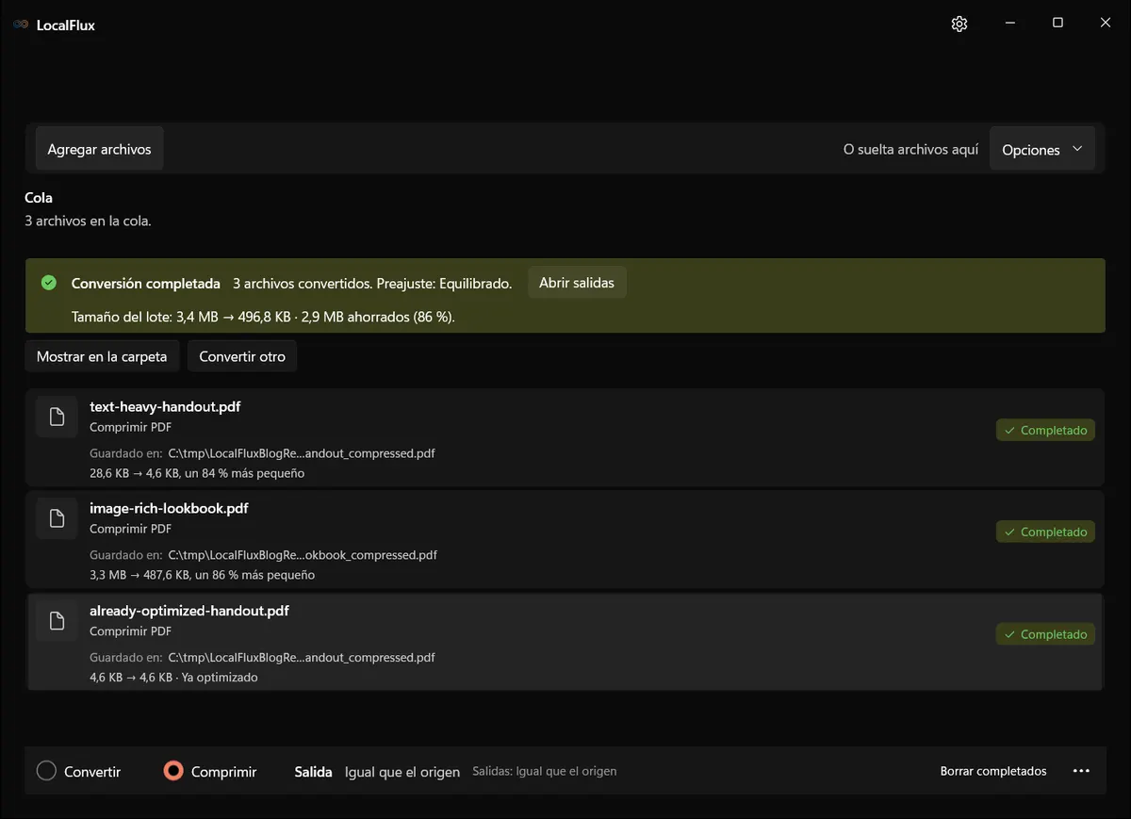
Task: Click the 'O suelta archivos aquí' text
Action: [910, 150]
